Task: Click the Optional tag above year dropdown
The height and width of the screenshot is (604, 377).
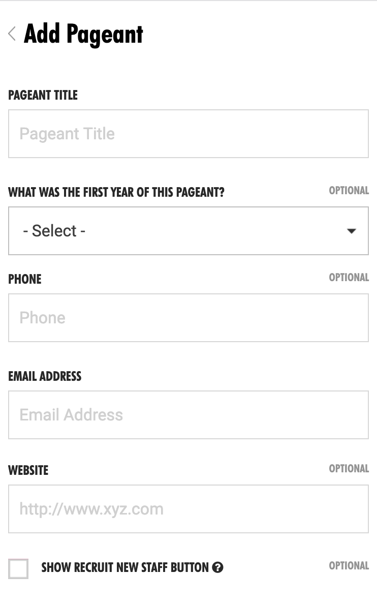Action: tap(349, 191)
